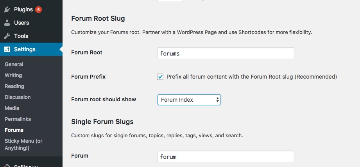Click the Plugins plug icon in sidebar

tap(7, 9)
